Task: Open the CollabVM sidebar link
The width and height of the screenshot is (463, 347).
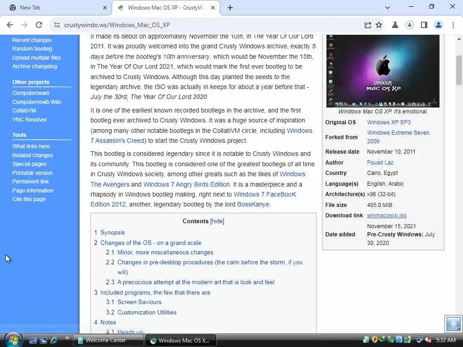Action: click(x=24, y=111)
